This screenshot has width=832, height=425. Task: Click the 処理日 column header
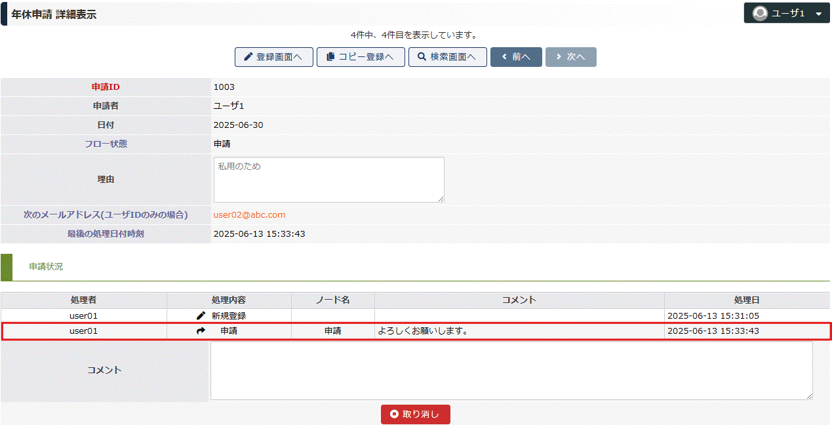point(747,300)
